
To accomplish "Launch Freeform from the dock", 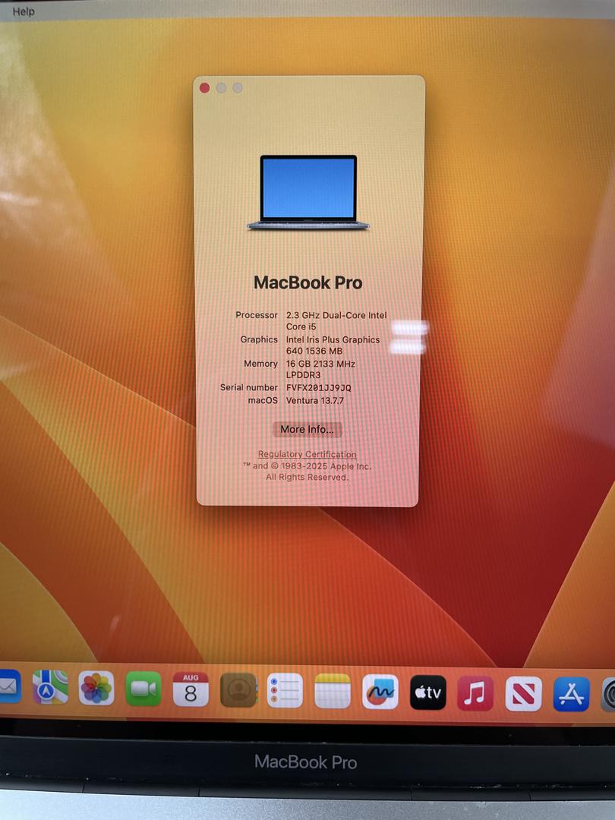I will coord(380,692).
